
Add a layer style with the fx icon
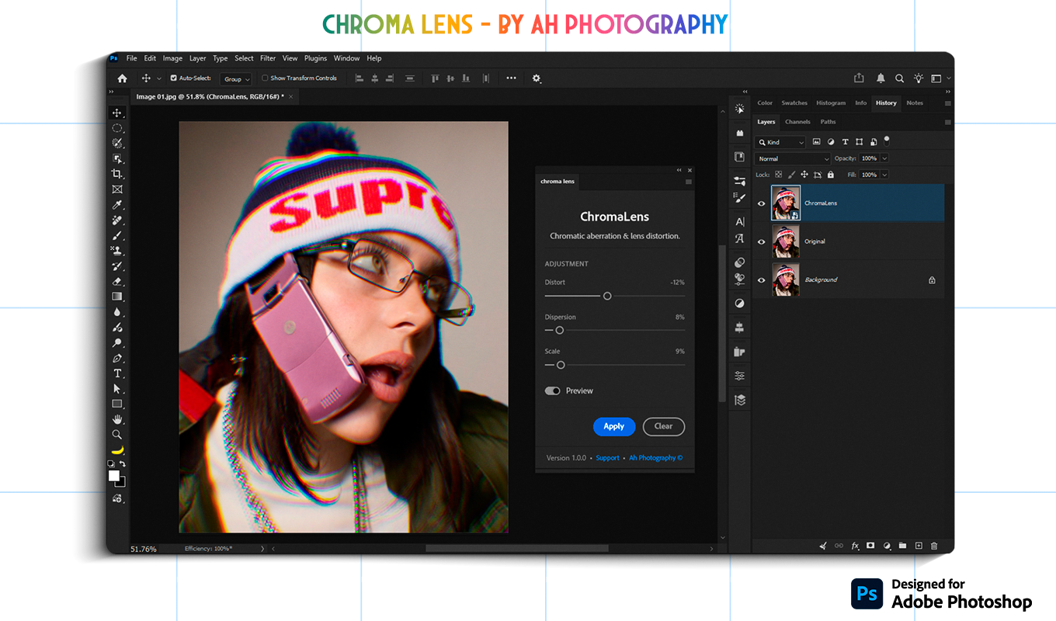[x=855, y=546]
